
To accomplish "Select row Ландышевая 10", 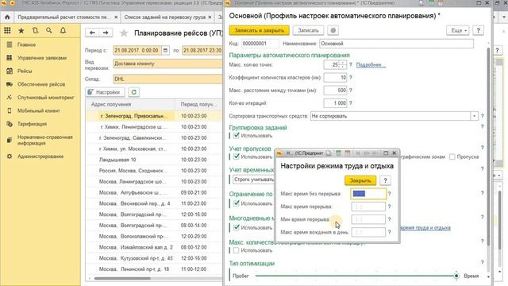I will coord(153,160).
